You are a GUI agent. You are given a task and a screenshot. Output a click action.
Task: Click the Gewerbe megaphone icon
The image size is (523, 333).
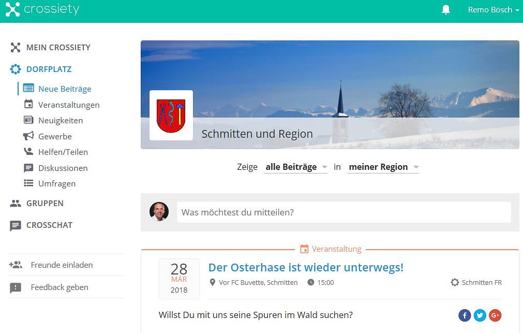28,136
